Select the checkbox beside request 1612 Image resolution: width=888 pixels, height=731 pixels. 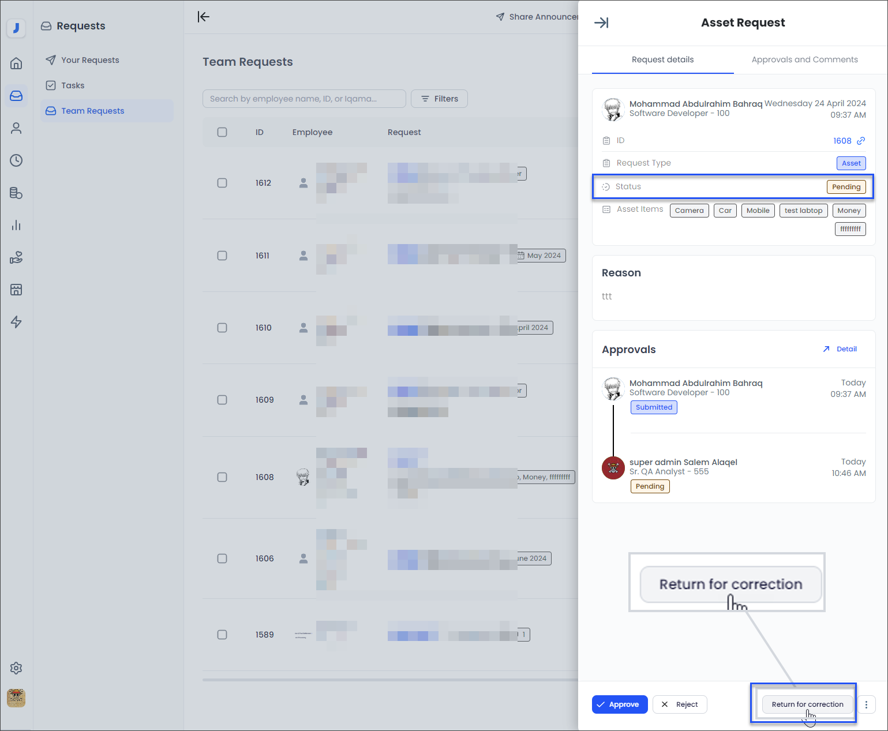pyautogui.click(x=222, y=183)
